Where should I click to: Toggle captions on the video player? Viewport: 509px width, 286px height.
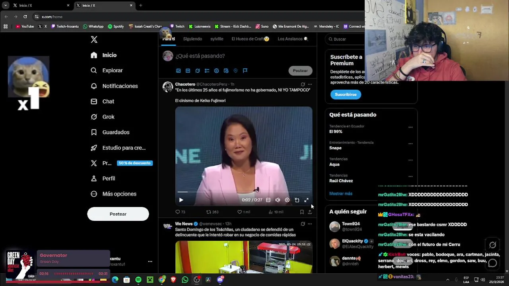(268, 200)
